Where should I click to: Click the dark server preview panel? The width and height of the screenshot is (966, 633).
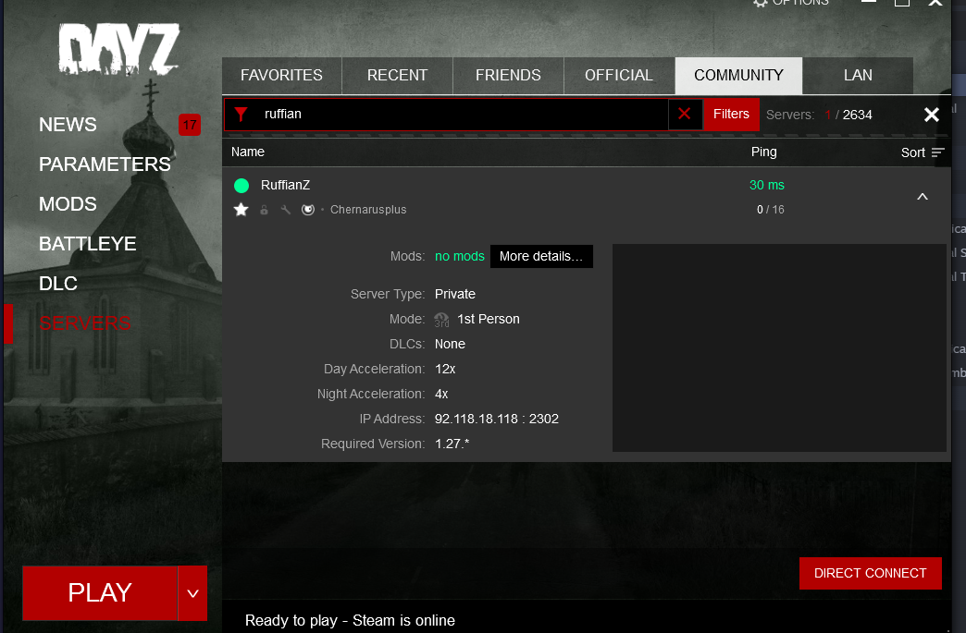(x=779, y=348)
